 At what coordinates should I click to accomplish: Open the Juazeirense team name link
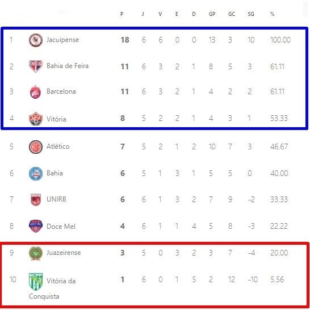pos(64,253)
